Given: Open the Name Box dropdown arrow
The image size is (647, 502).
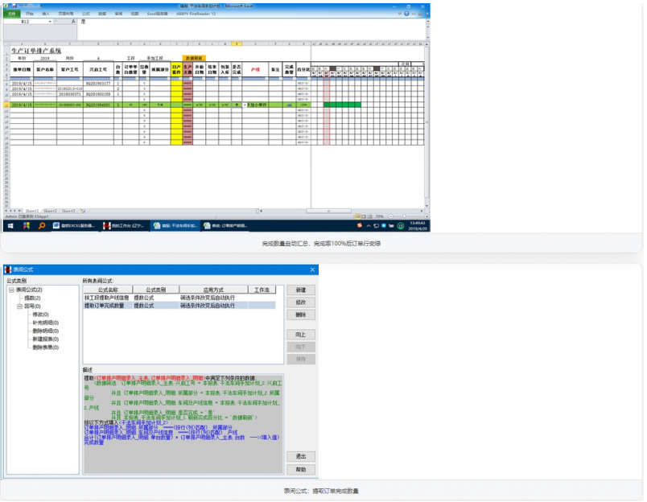Looking at the screenshot, I should coord(50,22).
